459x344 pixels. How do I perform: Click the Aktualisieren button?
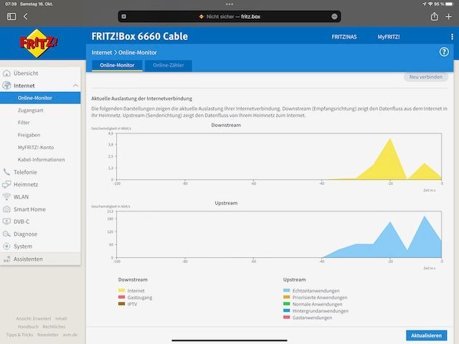(426, 335)
